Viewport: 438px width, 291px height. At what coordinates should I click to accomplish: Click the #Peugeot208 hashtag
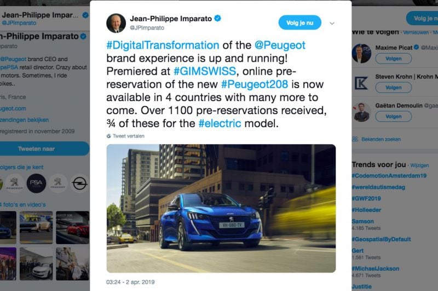(x=255, y=85)
